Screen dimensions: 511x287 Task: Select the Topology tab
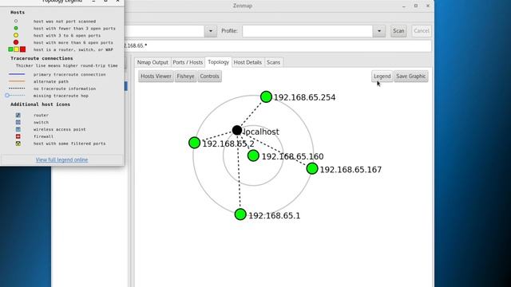pos(218,62)
